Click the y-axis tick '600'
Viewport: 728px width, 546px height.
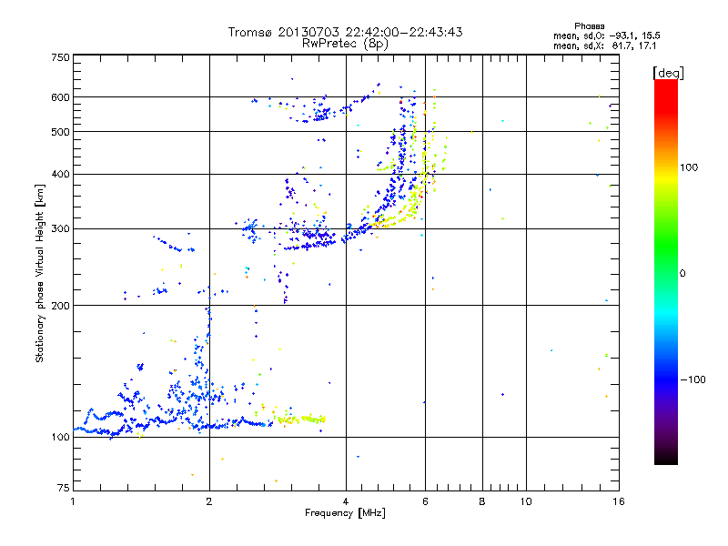(60, 97)
